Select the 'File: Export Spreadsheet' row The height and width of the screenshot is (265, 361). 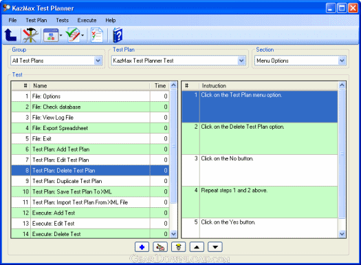pyautogui.click(x=90, y=128)
